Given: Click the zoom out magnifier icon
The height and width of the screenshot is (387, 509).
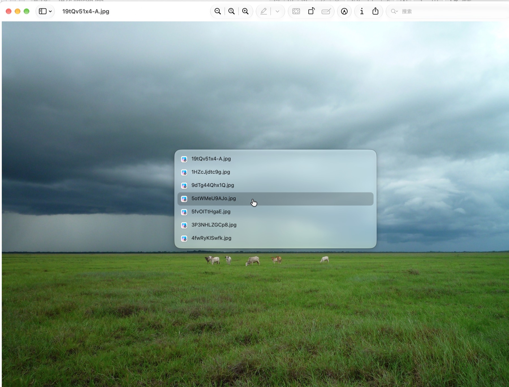Looking at the screenshot, I should click(x=218, y=11).
